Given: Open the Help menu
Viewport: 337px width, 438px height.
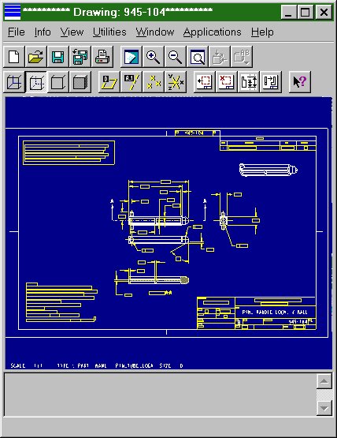Looking at the screenshot, I should click(262, 32).
